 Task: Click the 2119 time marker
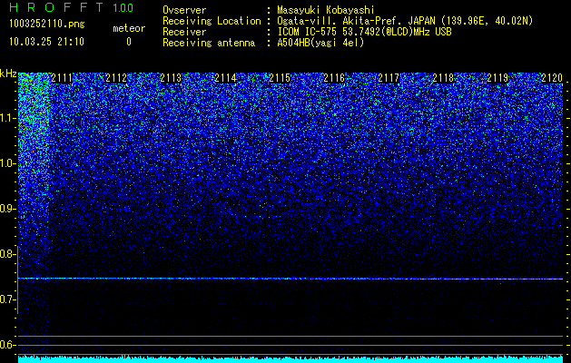[497, 77]
